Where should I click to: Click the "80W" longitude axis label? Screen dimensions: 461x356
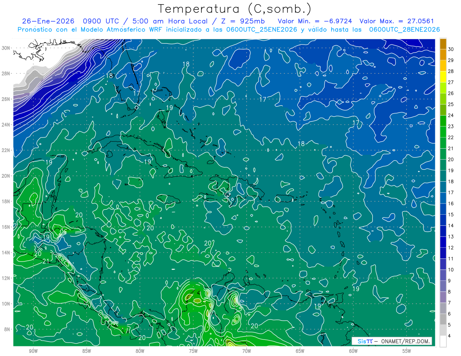click(140, 351)
